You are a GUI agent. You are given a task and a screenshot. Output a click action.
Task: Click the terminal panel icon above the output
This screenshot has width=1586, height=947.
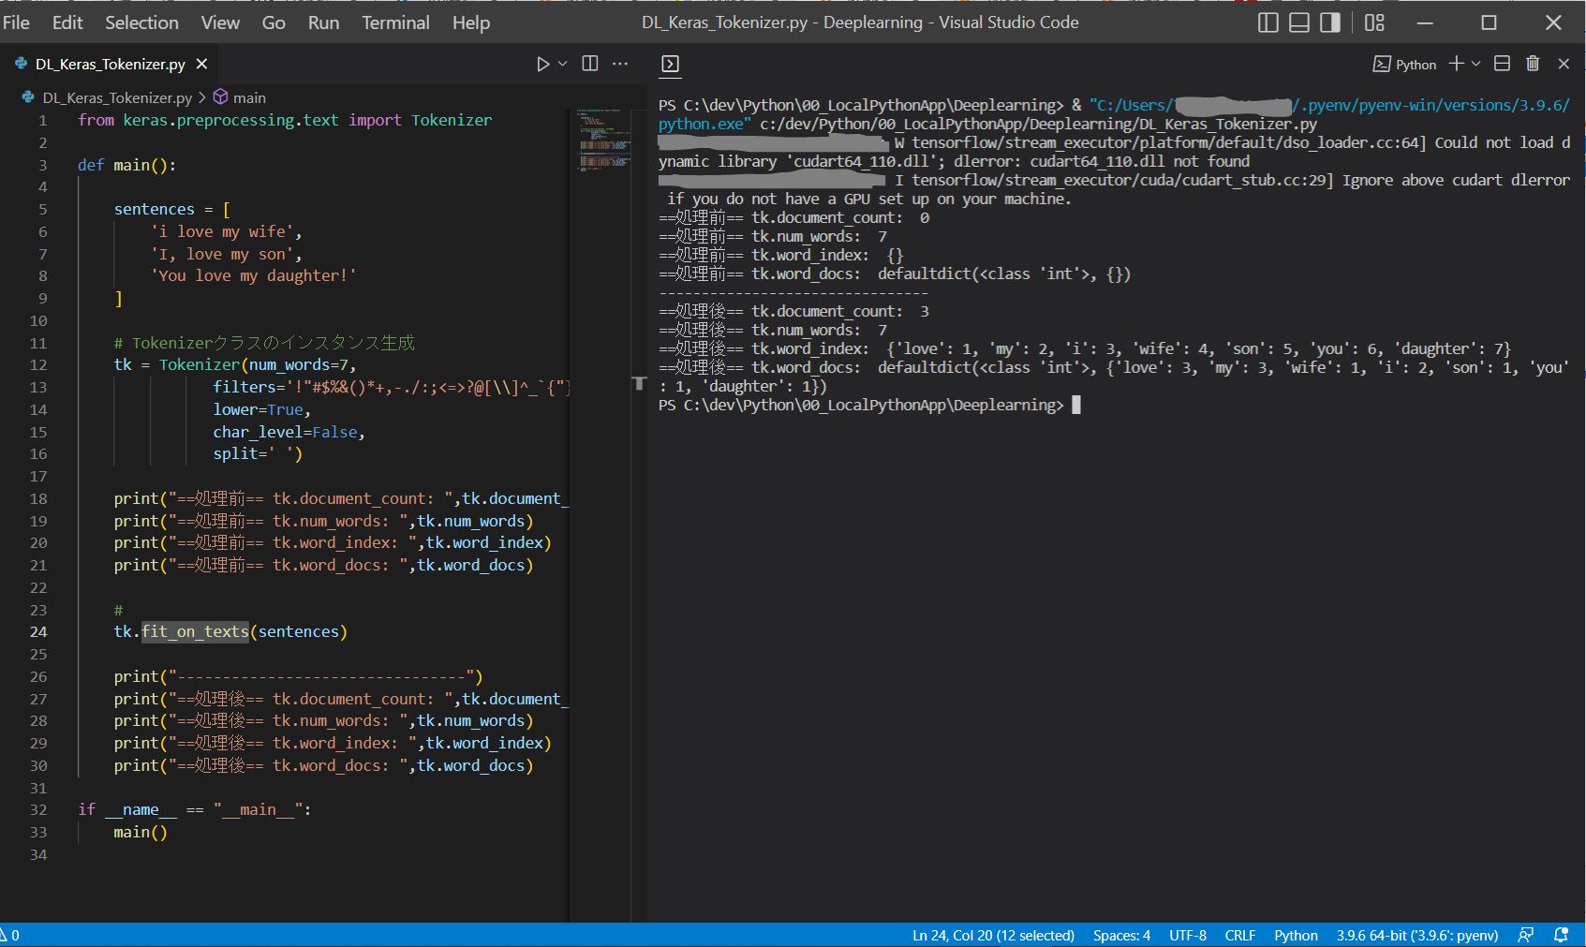click(x=670, y=64)
